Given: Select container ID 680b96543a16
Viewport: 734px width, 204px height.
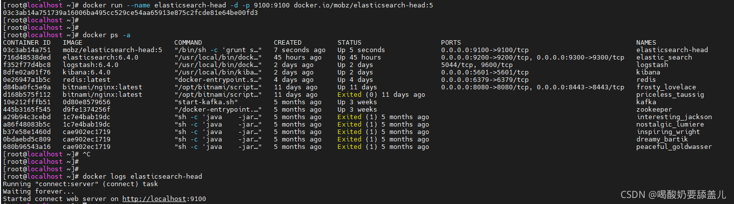Looking at the screenshot, I should (x=27, y=147).
